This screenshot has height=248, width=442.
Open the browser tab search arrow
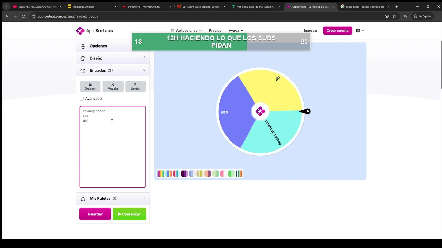coord(6,7)
